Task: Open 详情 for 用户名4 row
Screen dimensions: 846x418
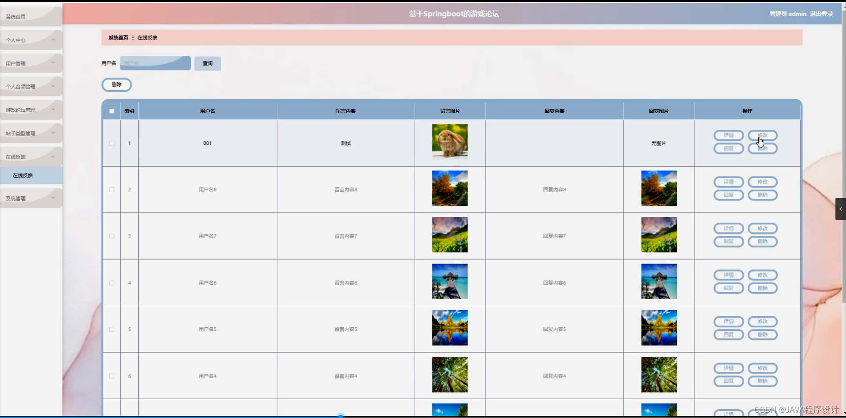Action: [729, 368]
